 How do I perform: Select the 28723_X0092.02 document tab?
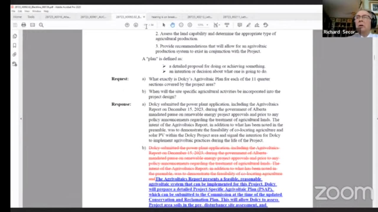point(128,17)
